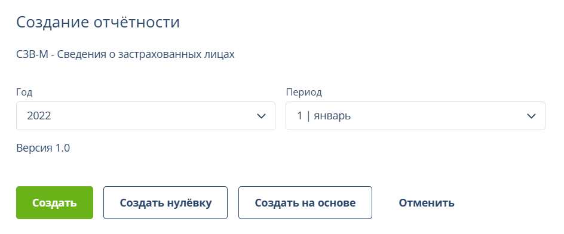Click the word 'отчётности' in the title
Image resolution: width=564 pixels, height=234 pixels.
pos(137,22)
